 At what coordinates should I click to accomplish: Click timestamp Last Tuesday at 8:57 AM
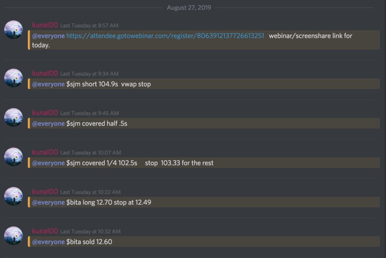point(89,26)
